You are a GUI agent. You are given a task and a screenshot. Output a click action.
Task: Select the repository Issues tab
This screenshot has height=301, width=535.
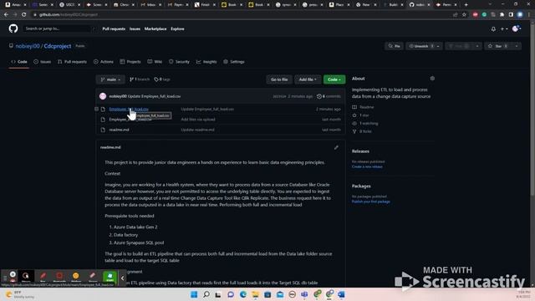pyautogui.click(x=43, y=62)
